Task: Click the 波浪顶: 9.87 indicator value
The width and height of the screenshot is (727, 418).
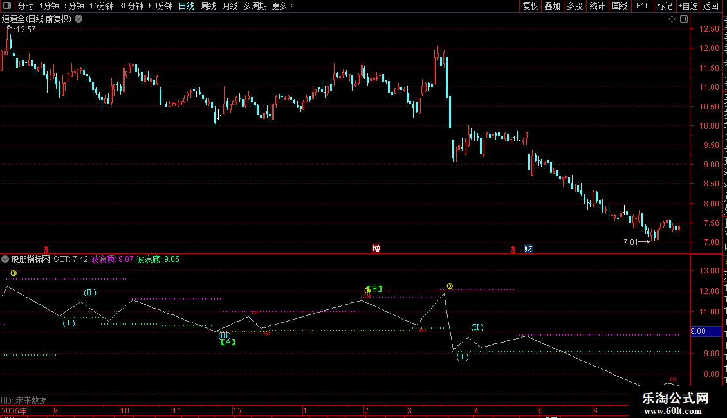Action: 112,260
